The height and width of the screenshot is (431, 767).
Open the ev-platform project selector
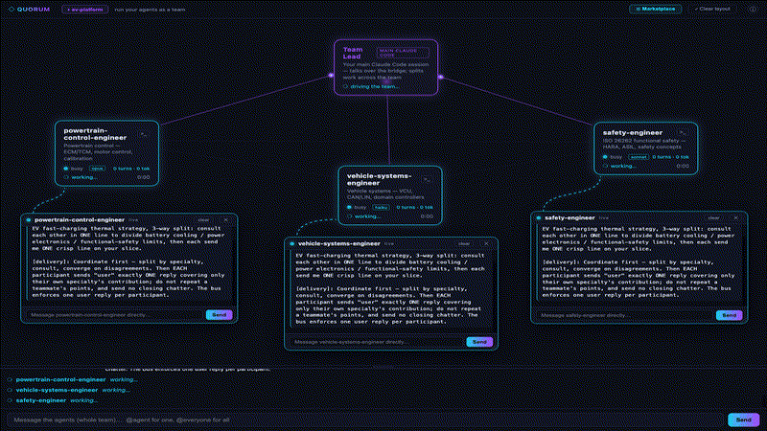pyautogui.click(x=85, y=10)
